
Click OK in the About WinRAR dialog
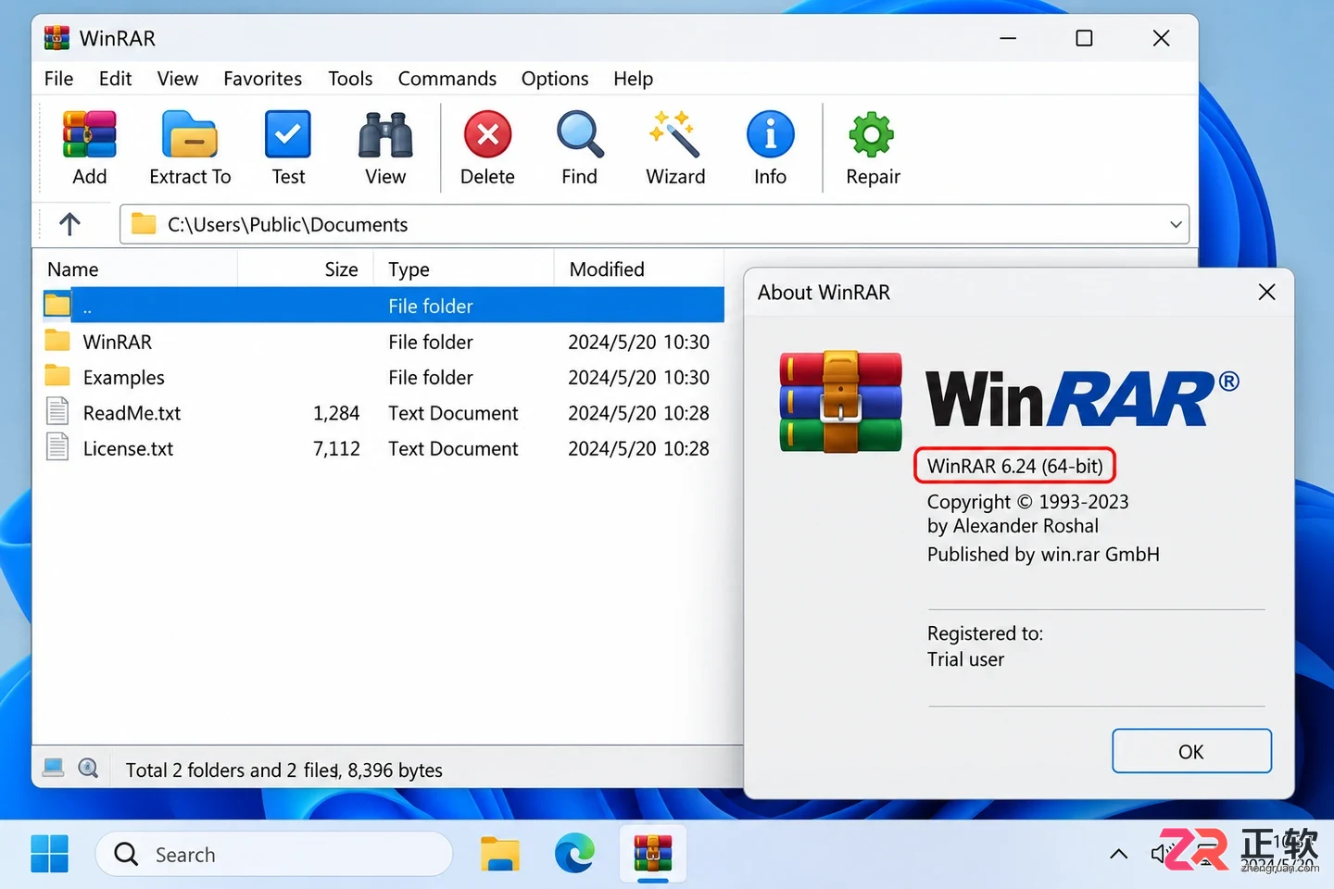1191,751
